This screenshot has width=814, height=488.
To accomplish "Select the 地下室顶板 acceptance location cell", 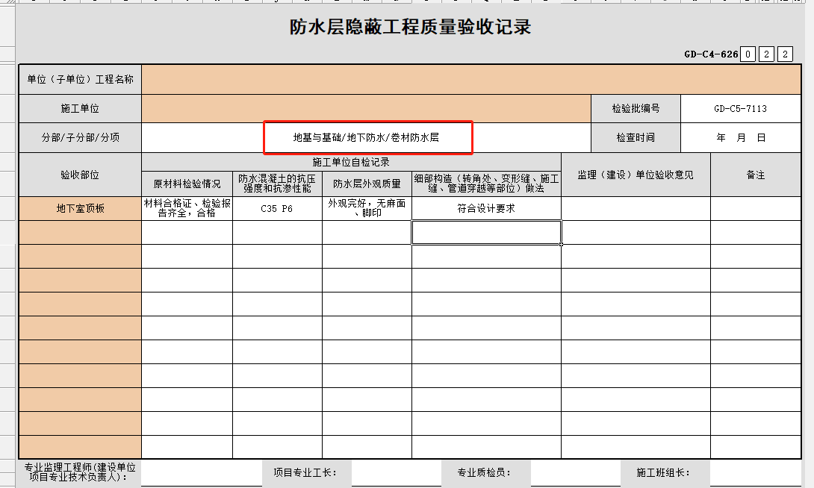I will (80, 209).
